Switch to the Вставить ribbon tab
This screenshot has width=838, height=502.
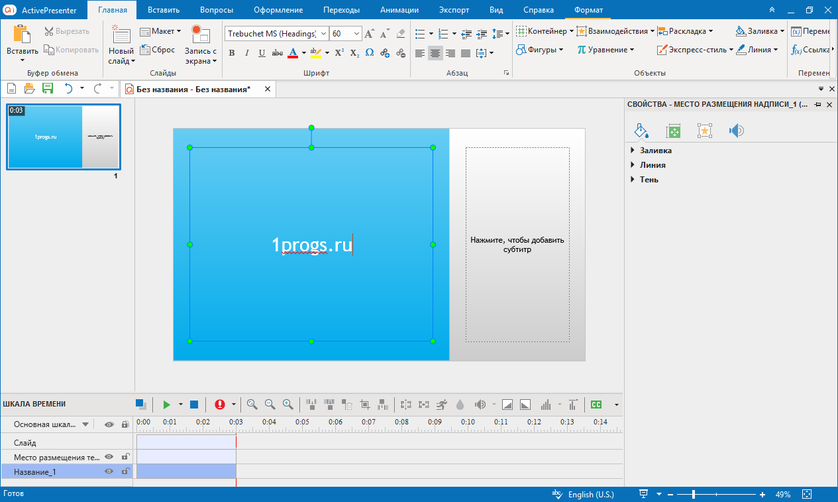pyautogui.click(x=163, y=10)
